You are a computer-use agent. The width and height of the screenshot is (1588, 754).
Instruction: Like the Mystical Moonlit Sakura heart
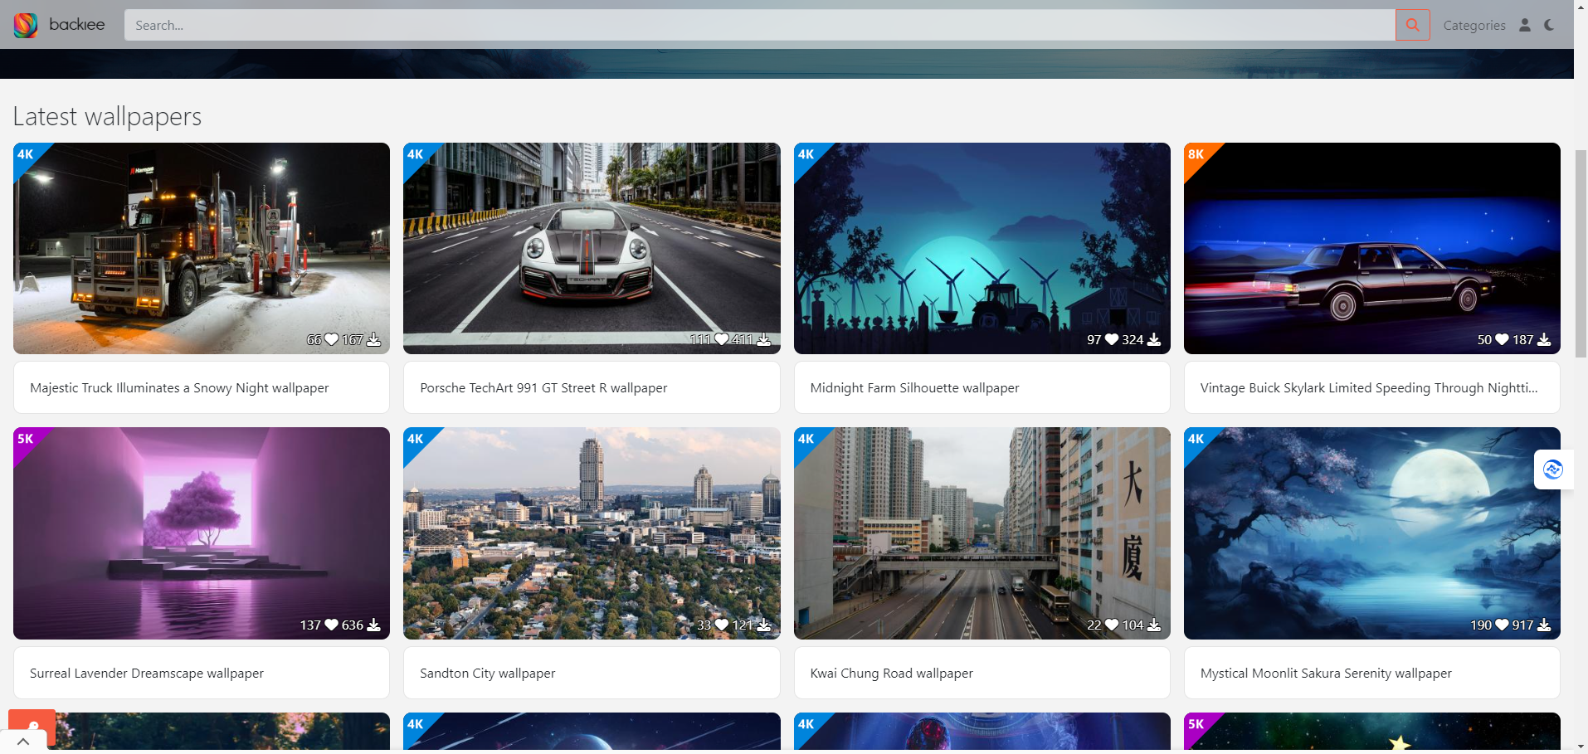(x=1502, y=625)
